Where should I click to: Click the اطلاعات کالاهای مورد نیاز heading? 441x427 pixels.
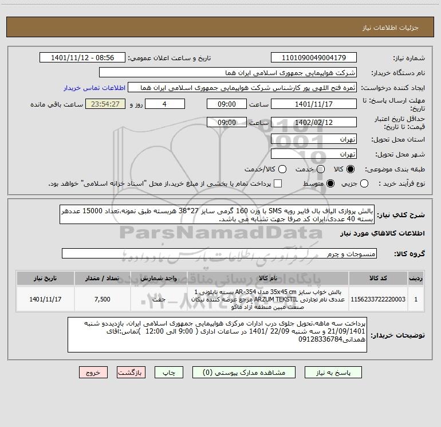[383, 233]
